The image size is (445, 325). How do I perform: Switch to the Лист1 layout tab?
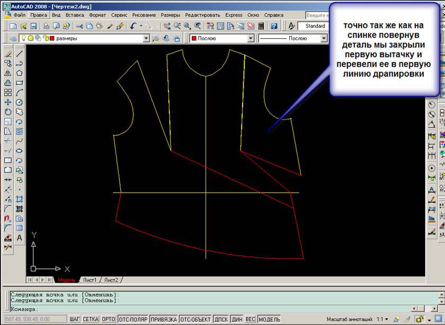pyautogui.click(x=89, y=279)
